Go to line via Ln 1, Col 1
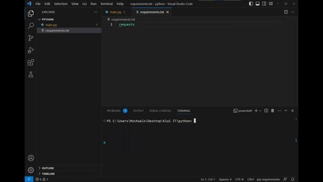Image resolution: width=323 pixels, height=182 pixels. pyautogui.click(x=207, y=179)
